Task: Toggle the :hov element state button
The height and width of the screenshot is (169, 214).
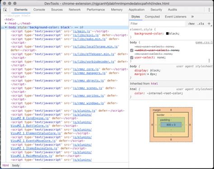Action: 191,23
